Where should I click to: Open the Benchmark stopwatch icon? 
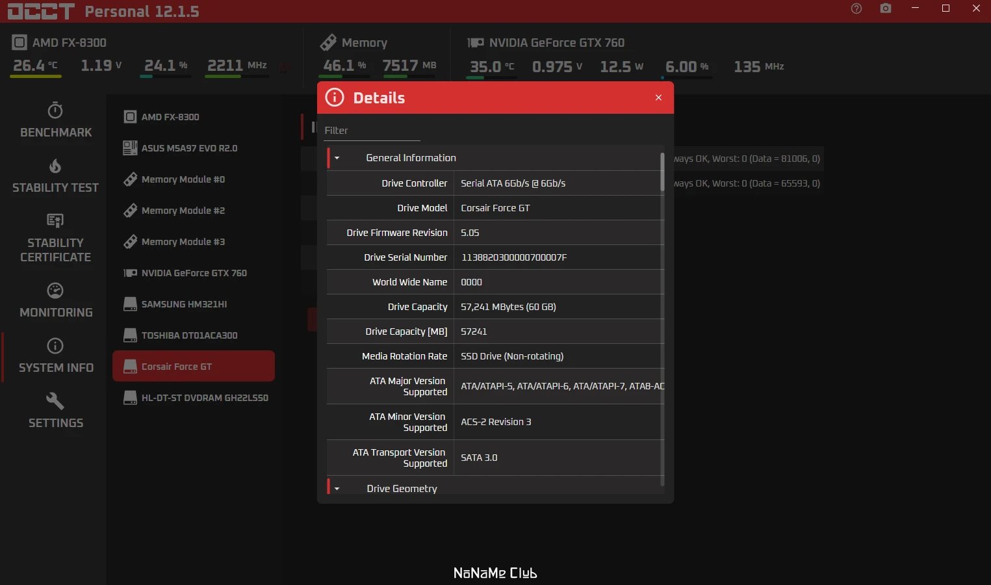click(55, 110)
